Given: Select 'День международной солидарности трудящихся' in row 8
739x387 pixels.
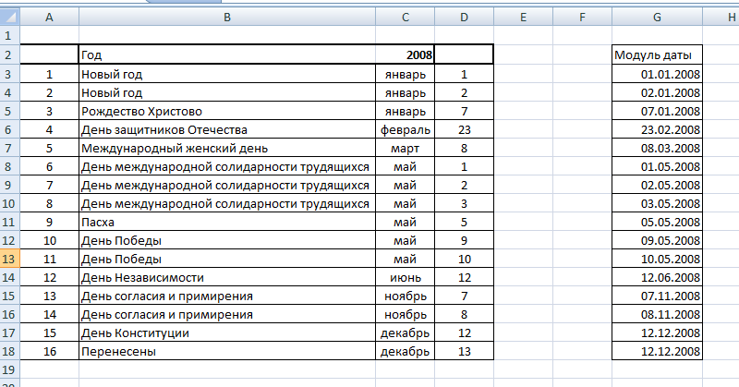Looking at the screenshot, I should [x=227, y=166].
